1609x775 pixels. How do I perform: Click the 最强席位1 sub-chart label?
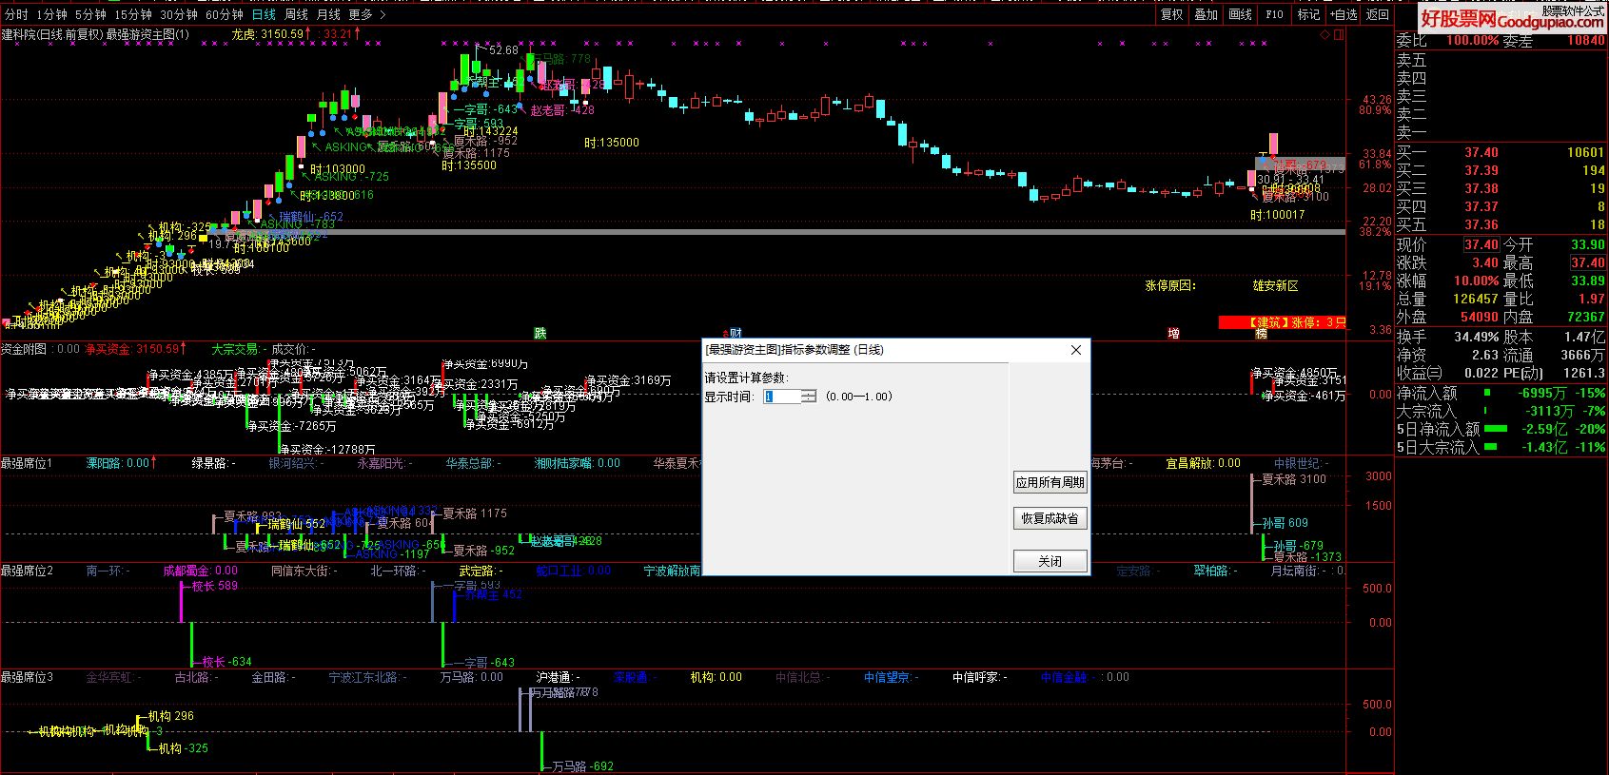[27, 463]
